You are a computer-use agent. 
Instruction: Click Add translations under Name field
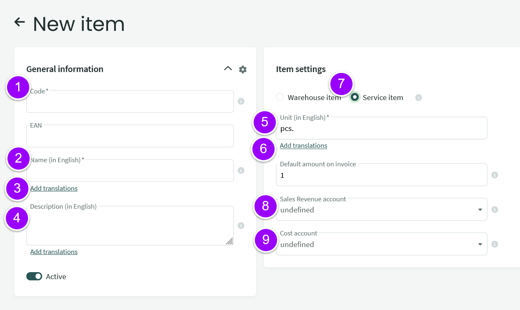pyautogui.click(x=54, y=189)
